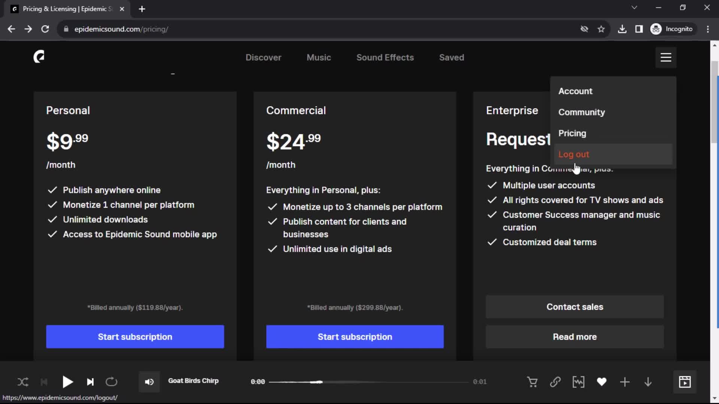Select Community in the dropdown menu

[x=613, y=112]
